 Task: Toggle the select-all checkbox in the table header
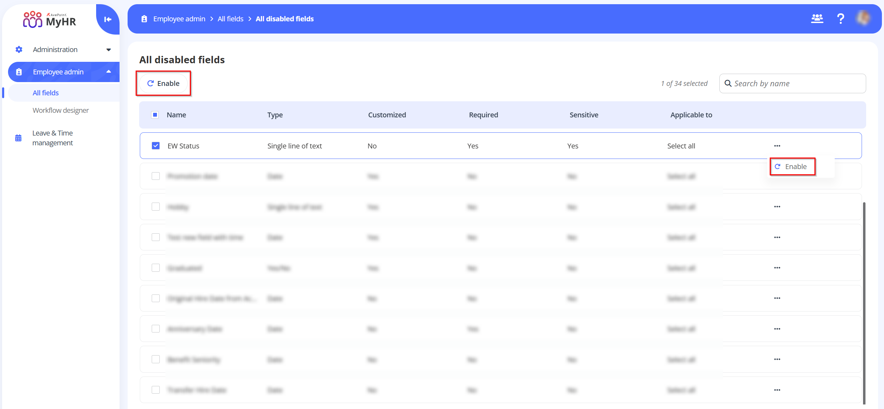[x=155, y=115]
